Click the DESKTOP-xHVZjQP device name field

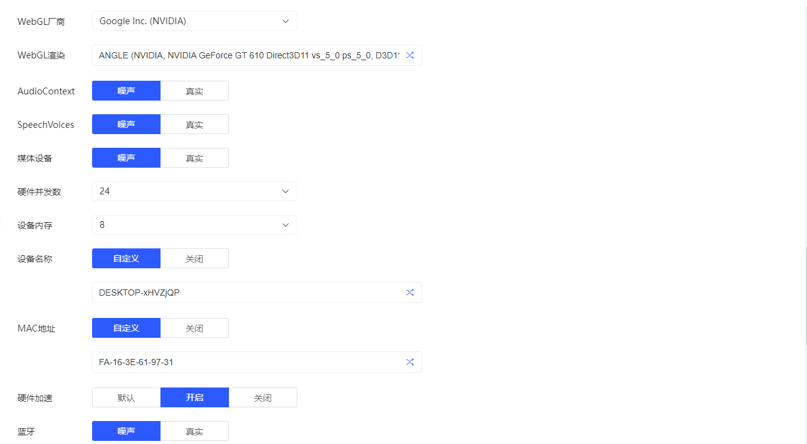click(249, 292)
